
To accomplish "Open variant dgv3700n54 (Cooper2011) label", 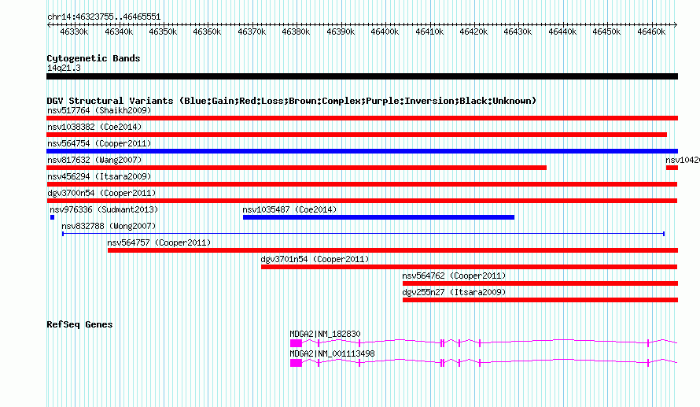I will click(101, 193).
